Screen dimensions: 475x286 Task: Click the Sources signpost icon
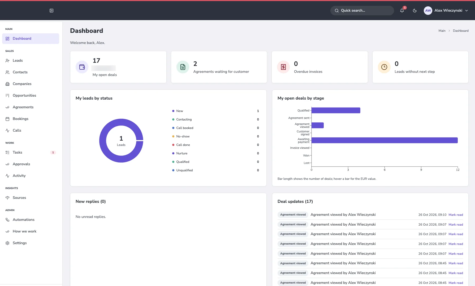click(7, 198)
